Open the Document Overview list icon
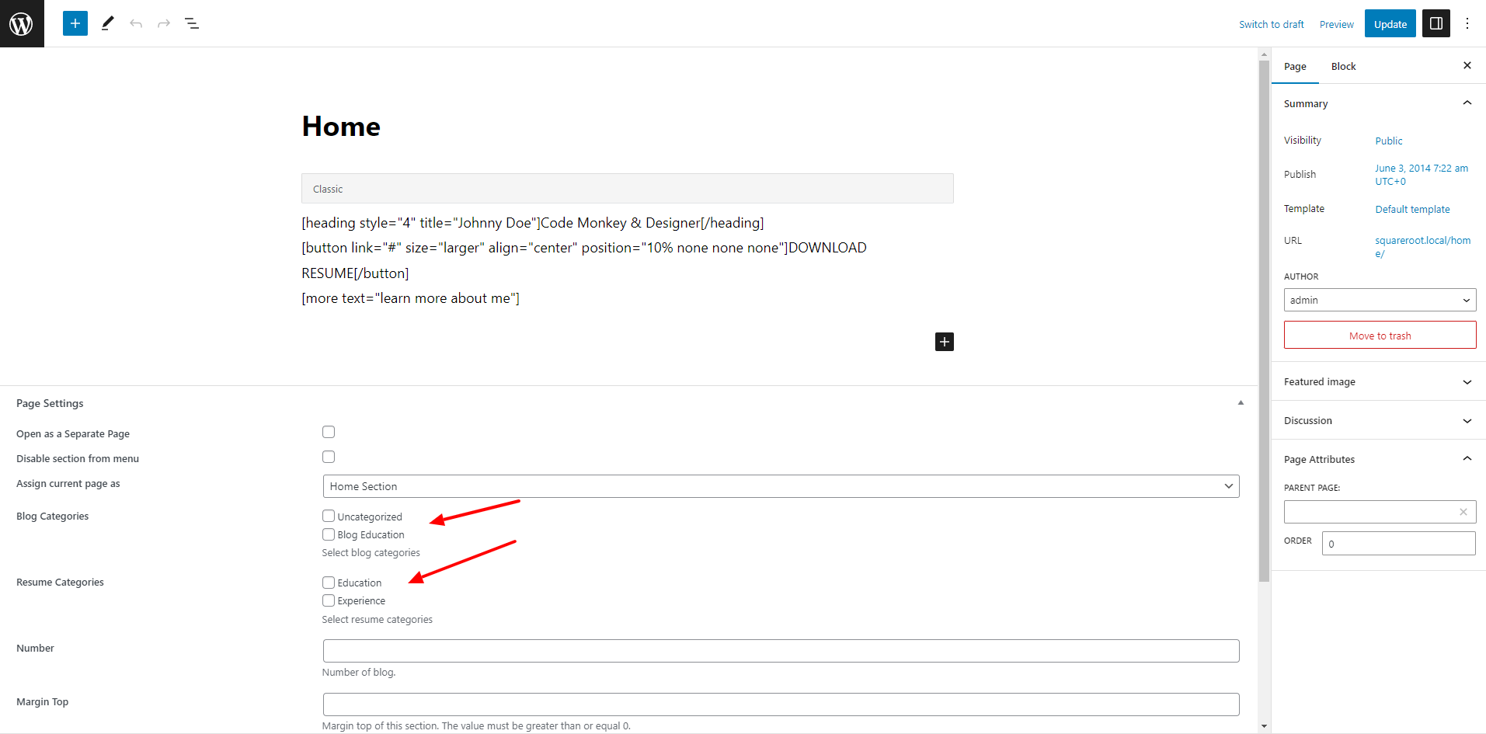The image size is (1486, 734). [192, 23]
